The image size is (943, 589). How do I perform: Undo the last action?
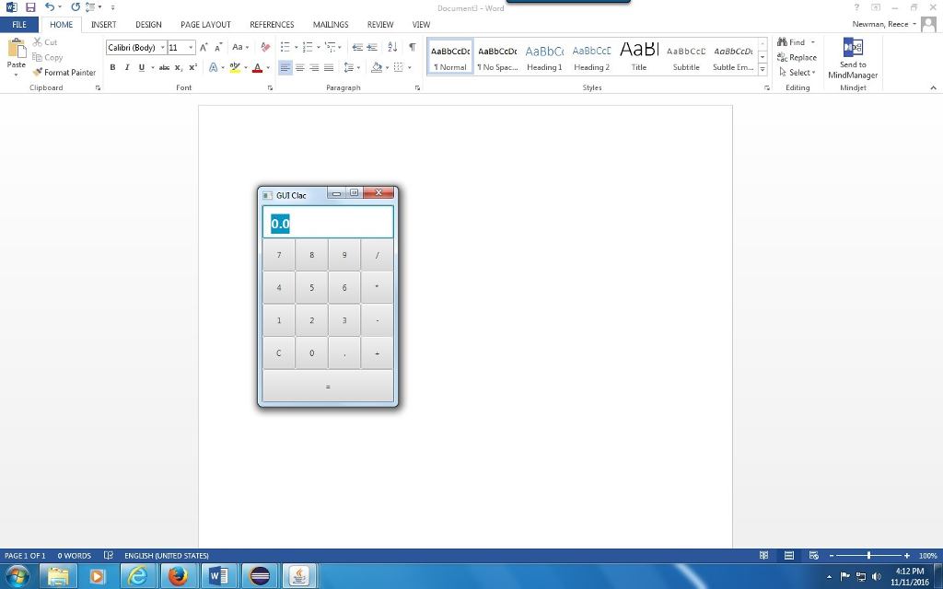[50, 7]
